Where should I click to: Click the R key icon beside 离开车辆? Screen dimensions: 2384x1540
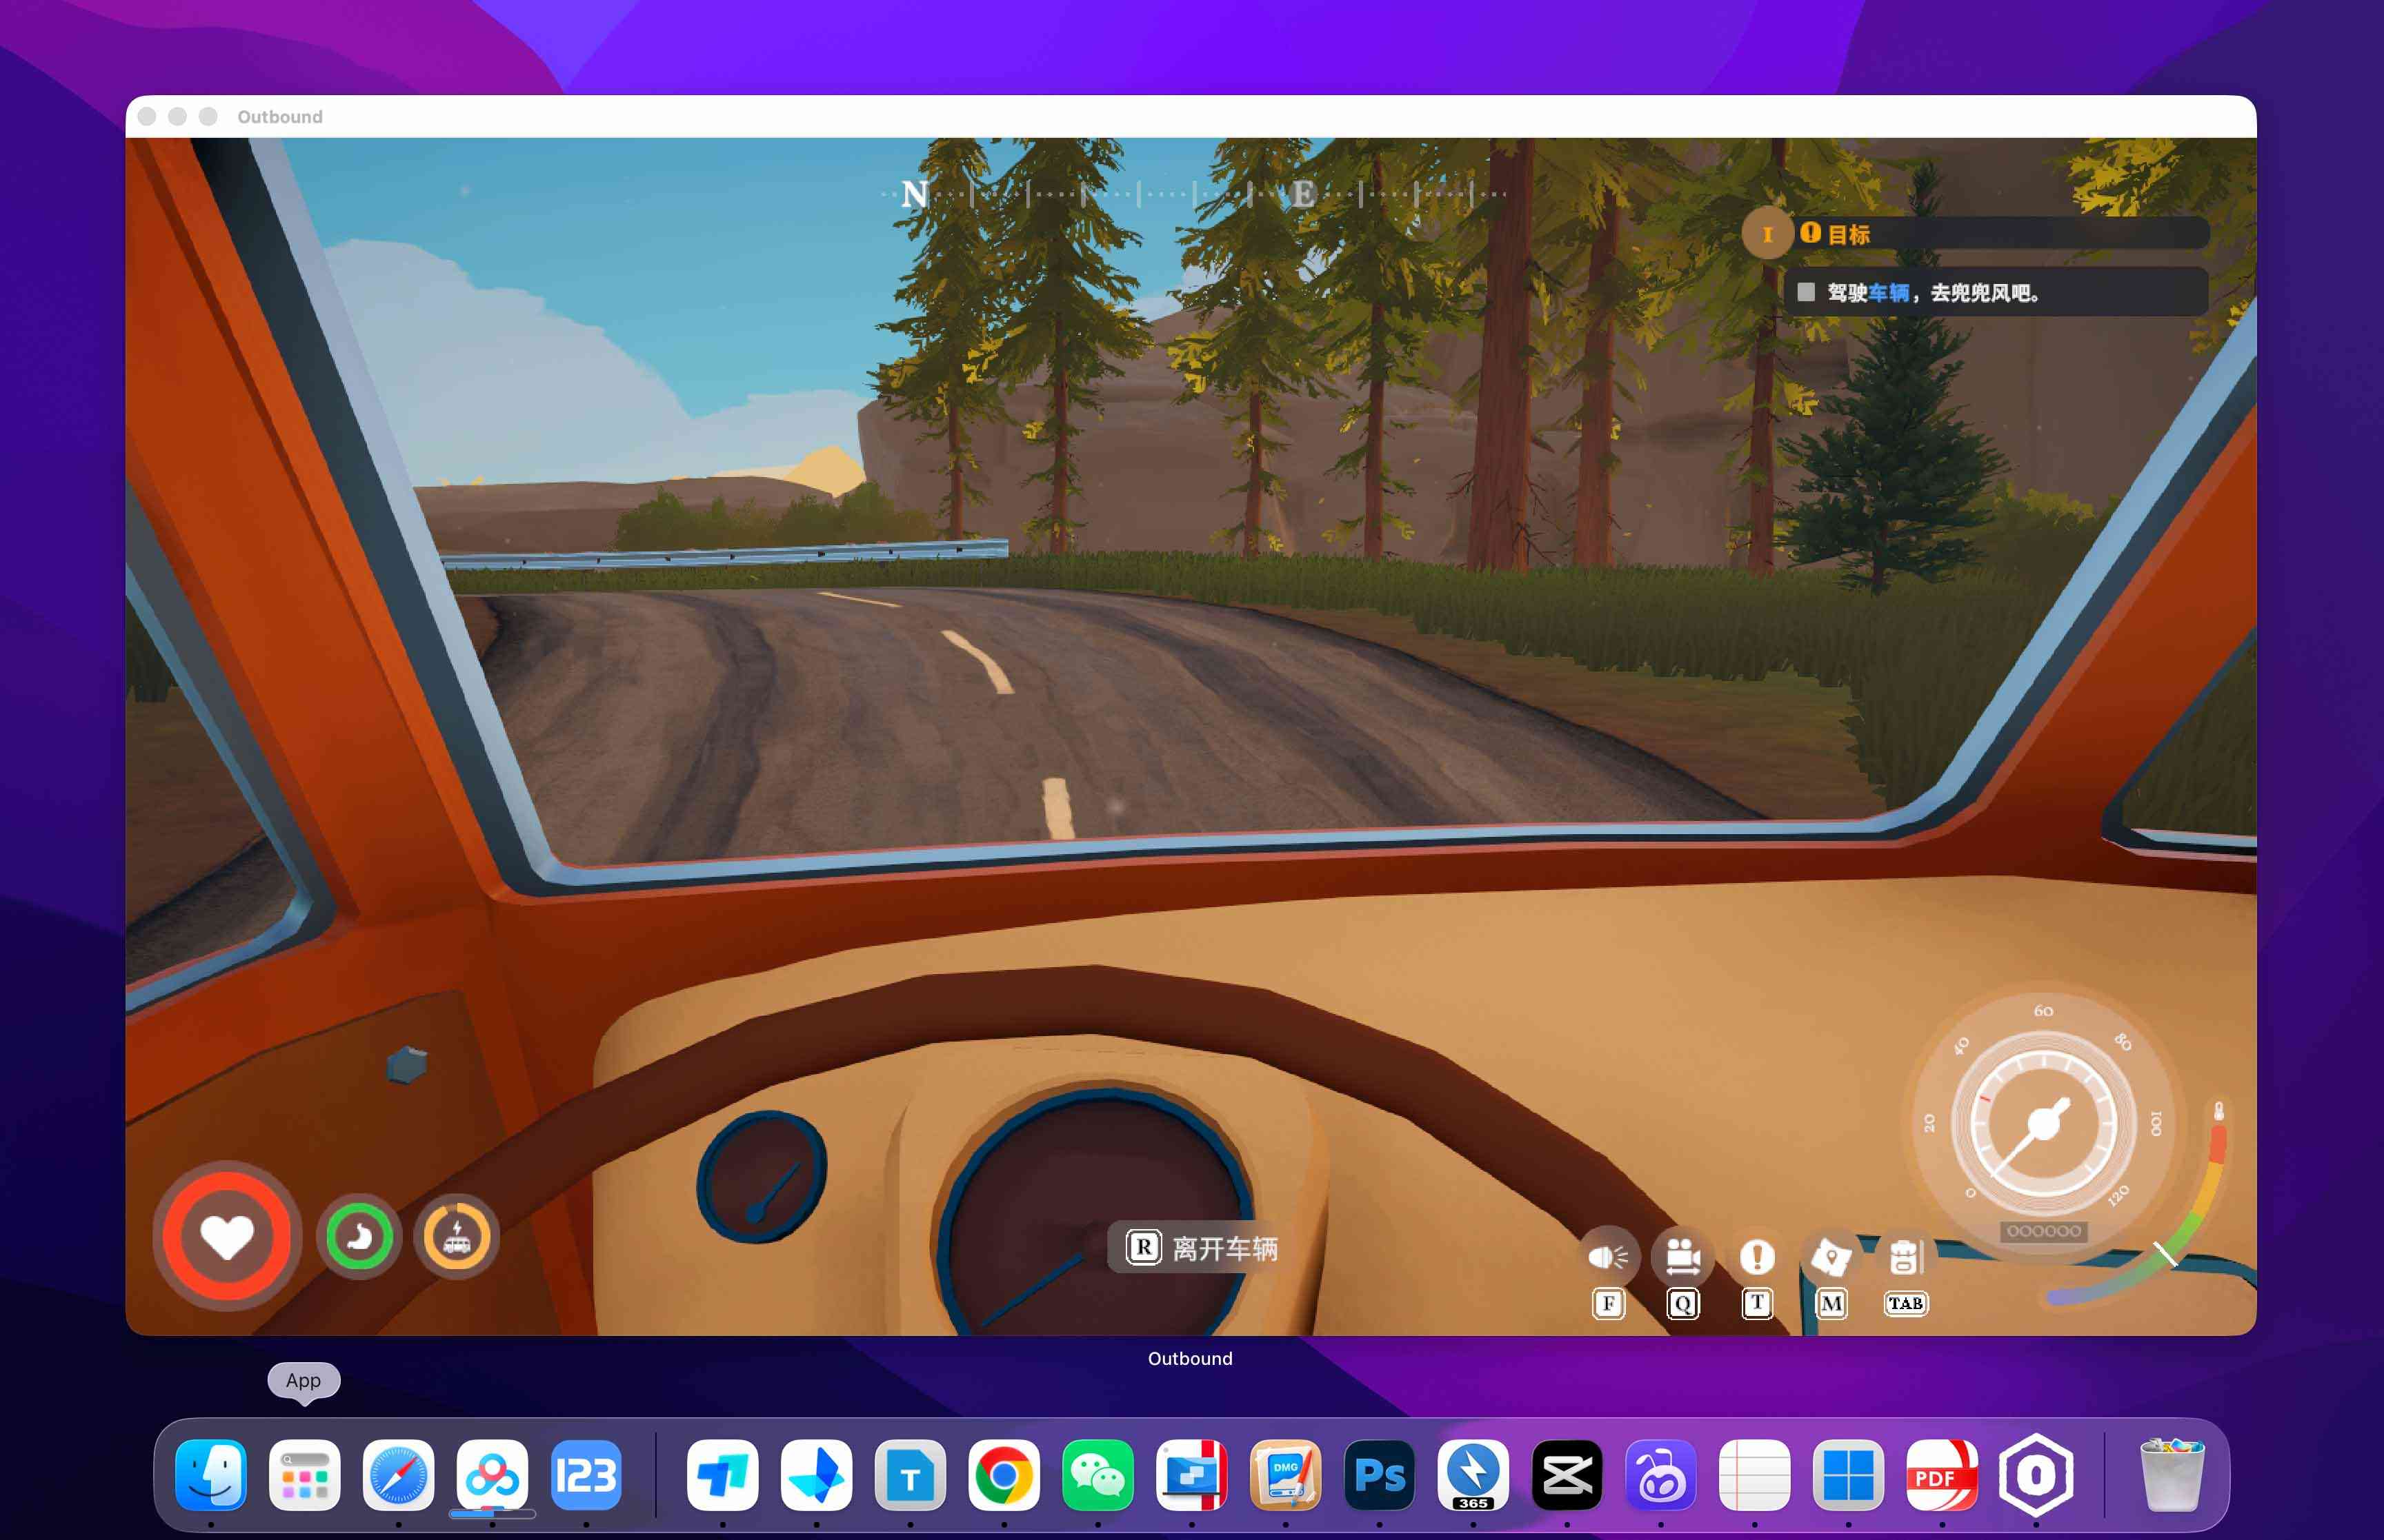point(1142,1247)
